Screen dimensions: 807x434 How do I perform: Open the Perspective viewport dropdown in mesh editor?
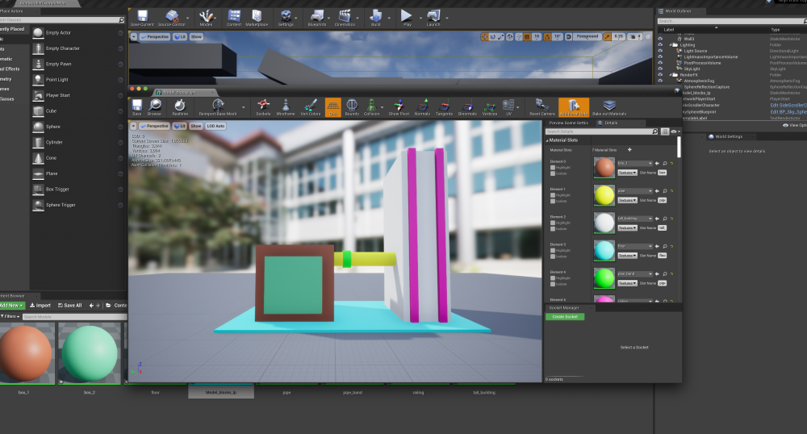pos(153,127)
